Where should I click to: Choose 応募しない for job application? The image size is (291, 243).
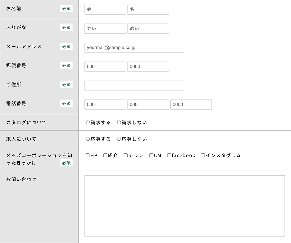119,139
